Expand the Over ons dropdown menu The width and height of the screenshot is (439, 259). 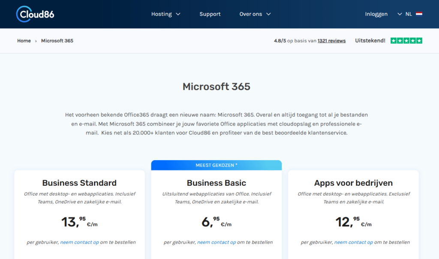255,14
